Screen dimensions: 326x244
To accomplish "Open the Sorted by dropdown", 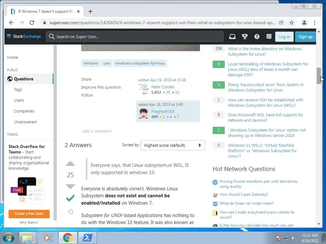I will click(x=173, y=145).
